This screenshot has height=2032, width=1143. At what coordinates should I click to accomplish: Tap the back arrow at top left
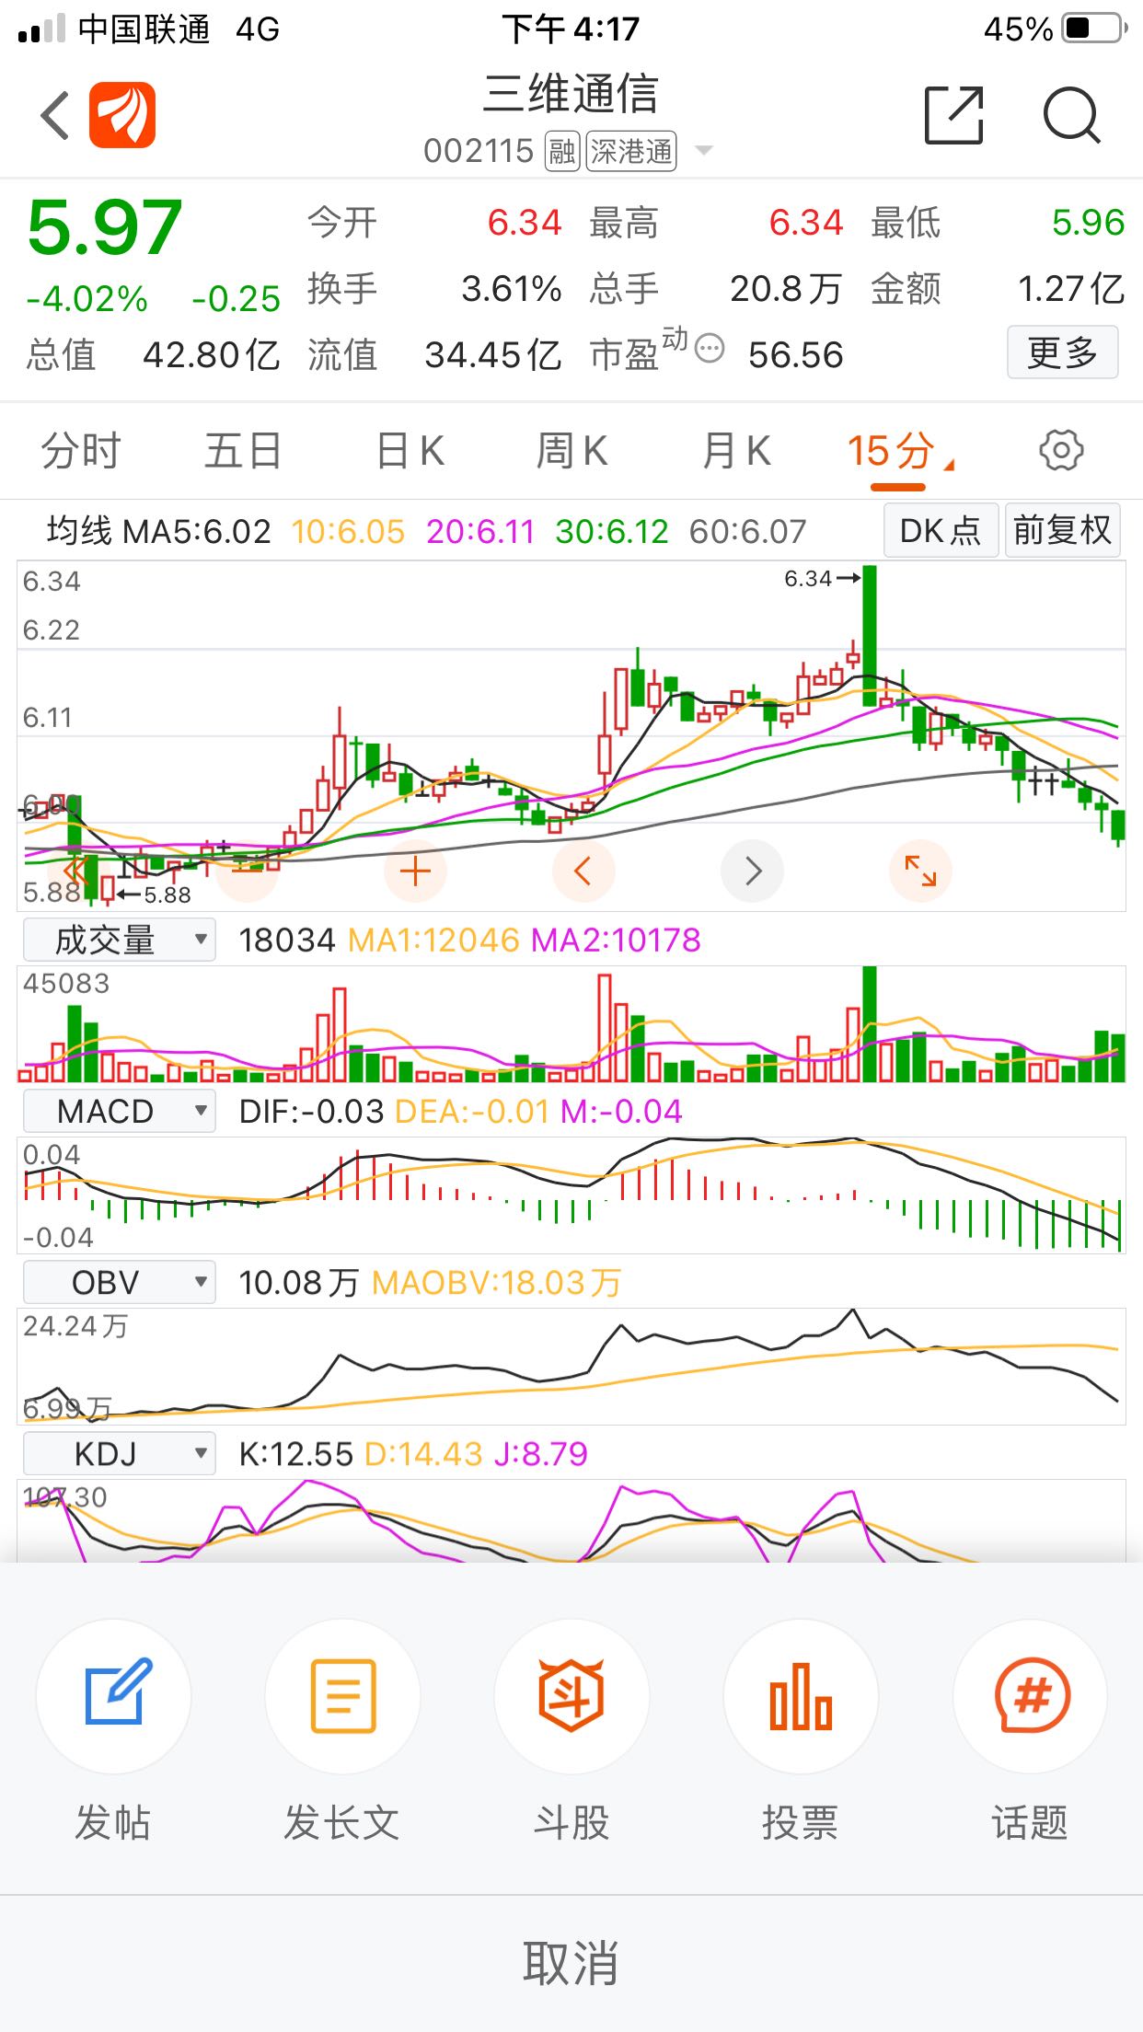pyautogui.click(x=55, y=116)
